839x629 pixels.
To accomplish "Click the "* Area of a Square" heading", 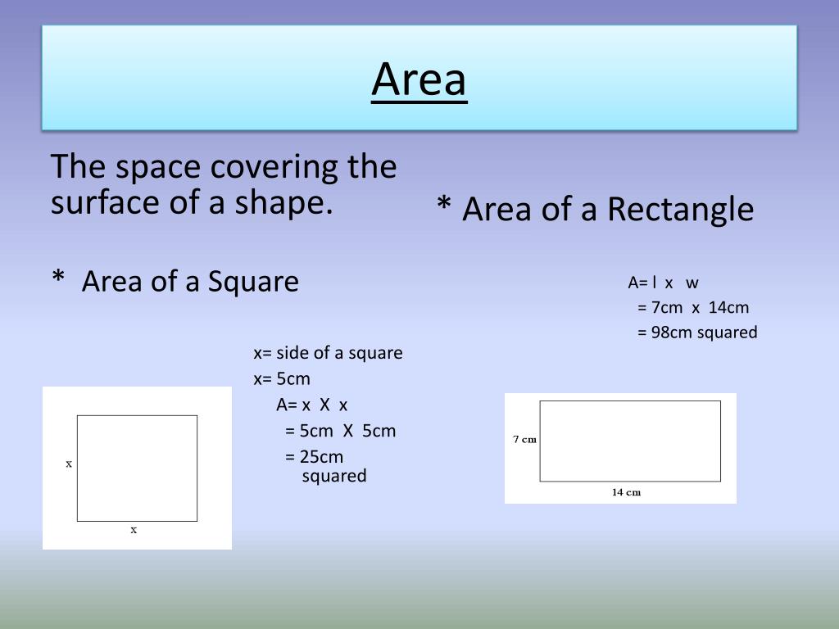I will (x=175, y=282).
